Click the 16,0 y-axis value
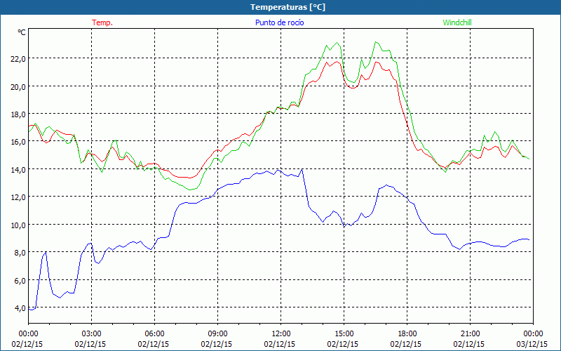This screenshot has height=351, width=561. [x=18, y=142]
